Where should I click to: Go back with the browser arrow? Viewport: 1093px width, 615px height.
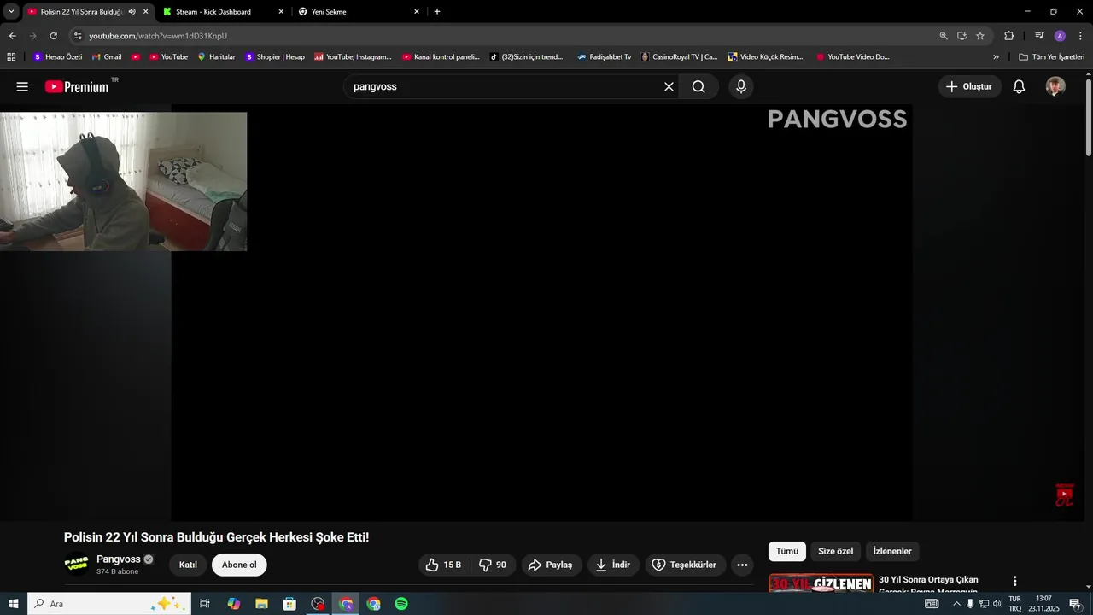(x=12, y=36)
